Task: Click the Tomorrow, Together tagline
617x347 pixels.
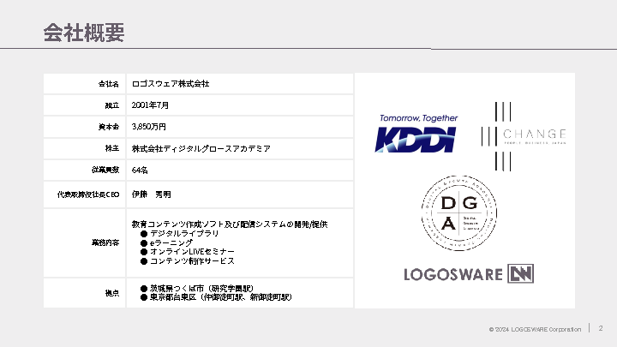Action: [418, 118]
